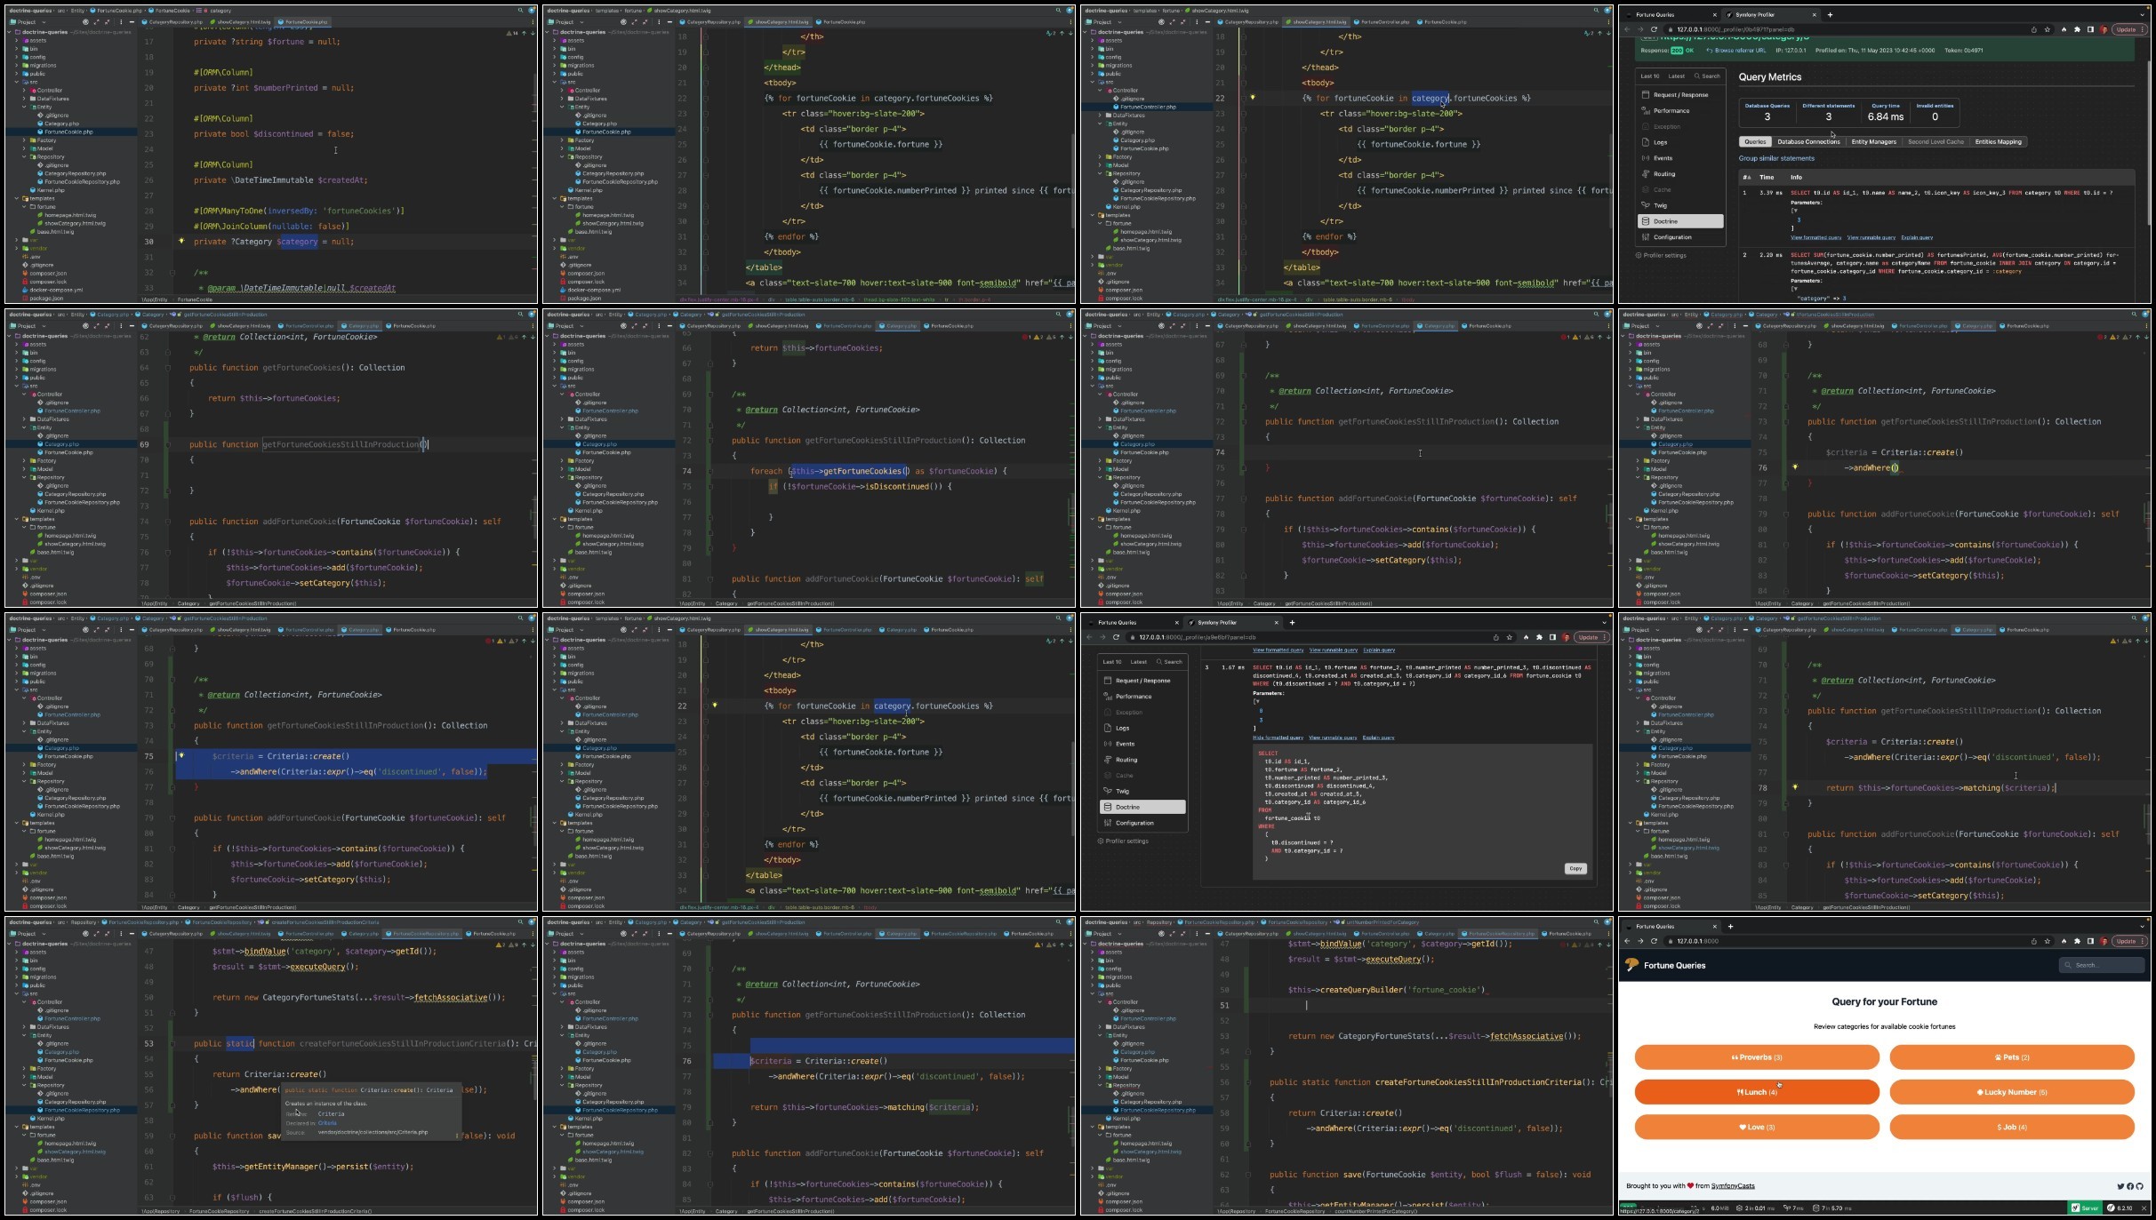Toggle sort order on the # column header
2156x1220 pixels.
1746,177
